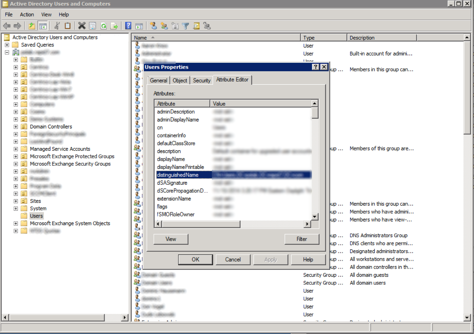
Task: Click the Back arrow toolbar icon
Action: click(x=7, y=26)
